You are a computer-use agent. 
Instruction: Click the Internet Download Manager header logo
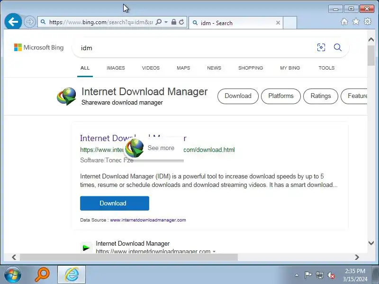[x=66, y=96]
